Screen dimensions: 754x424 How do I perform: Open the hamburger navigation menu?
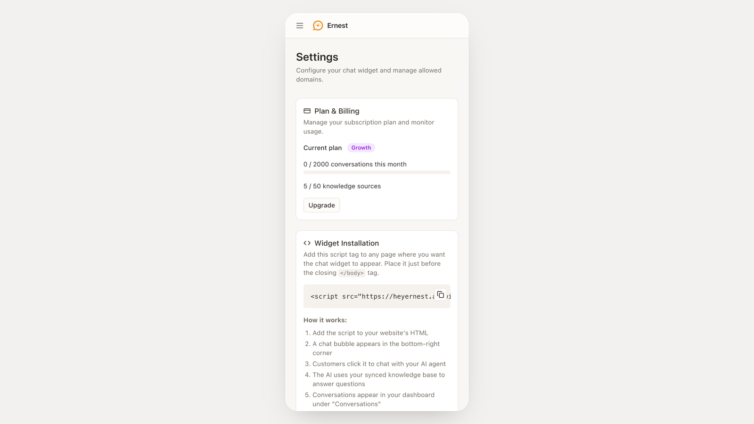(300, 25)
